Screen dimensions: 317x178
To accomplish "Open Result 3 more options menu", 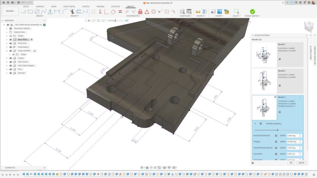I will [300, 97].
